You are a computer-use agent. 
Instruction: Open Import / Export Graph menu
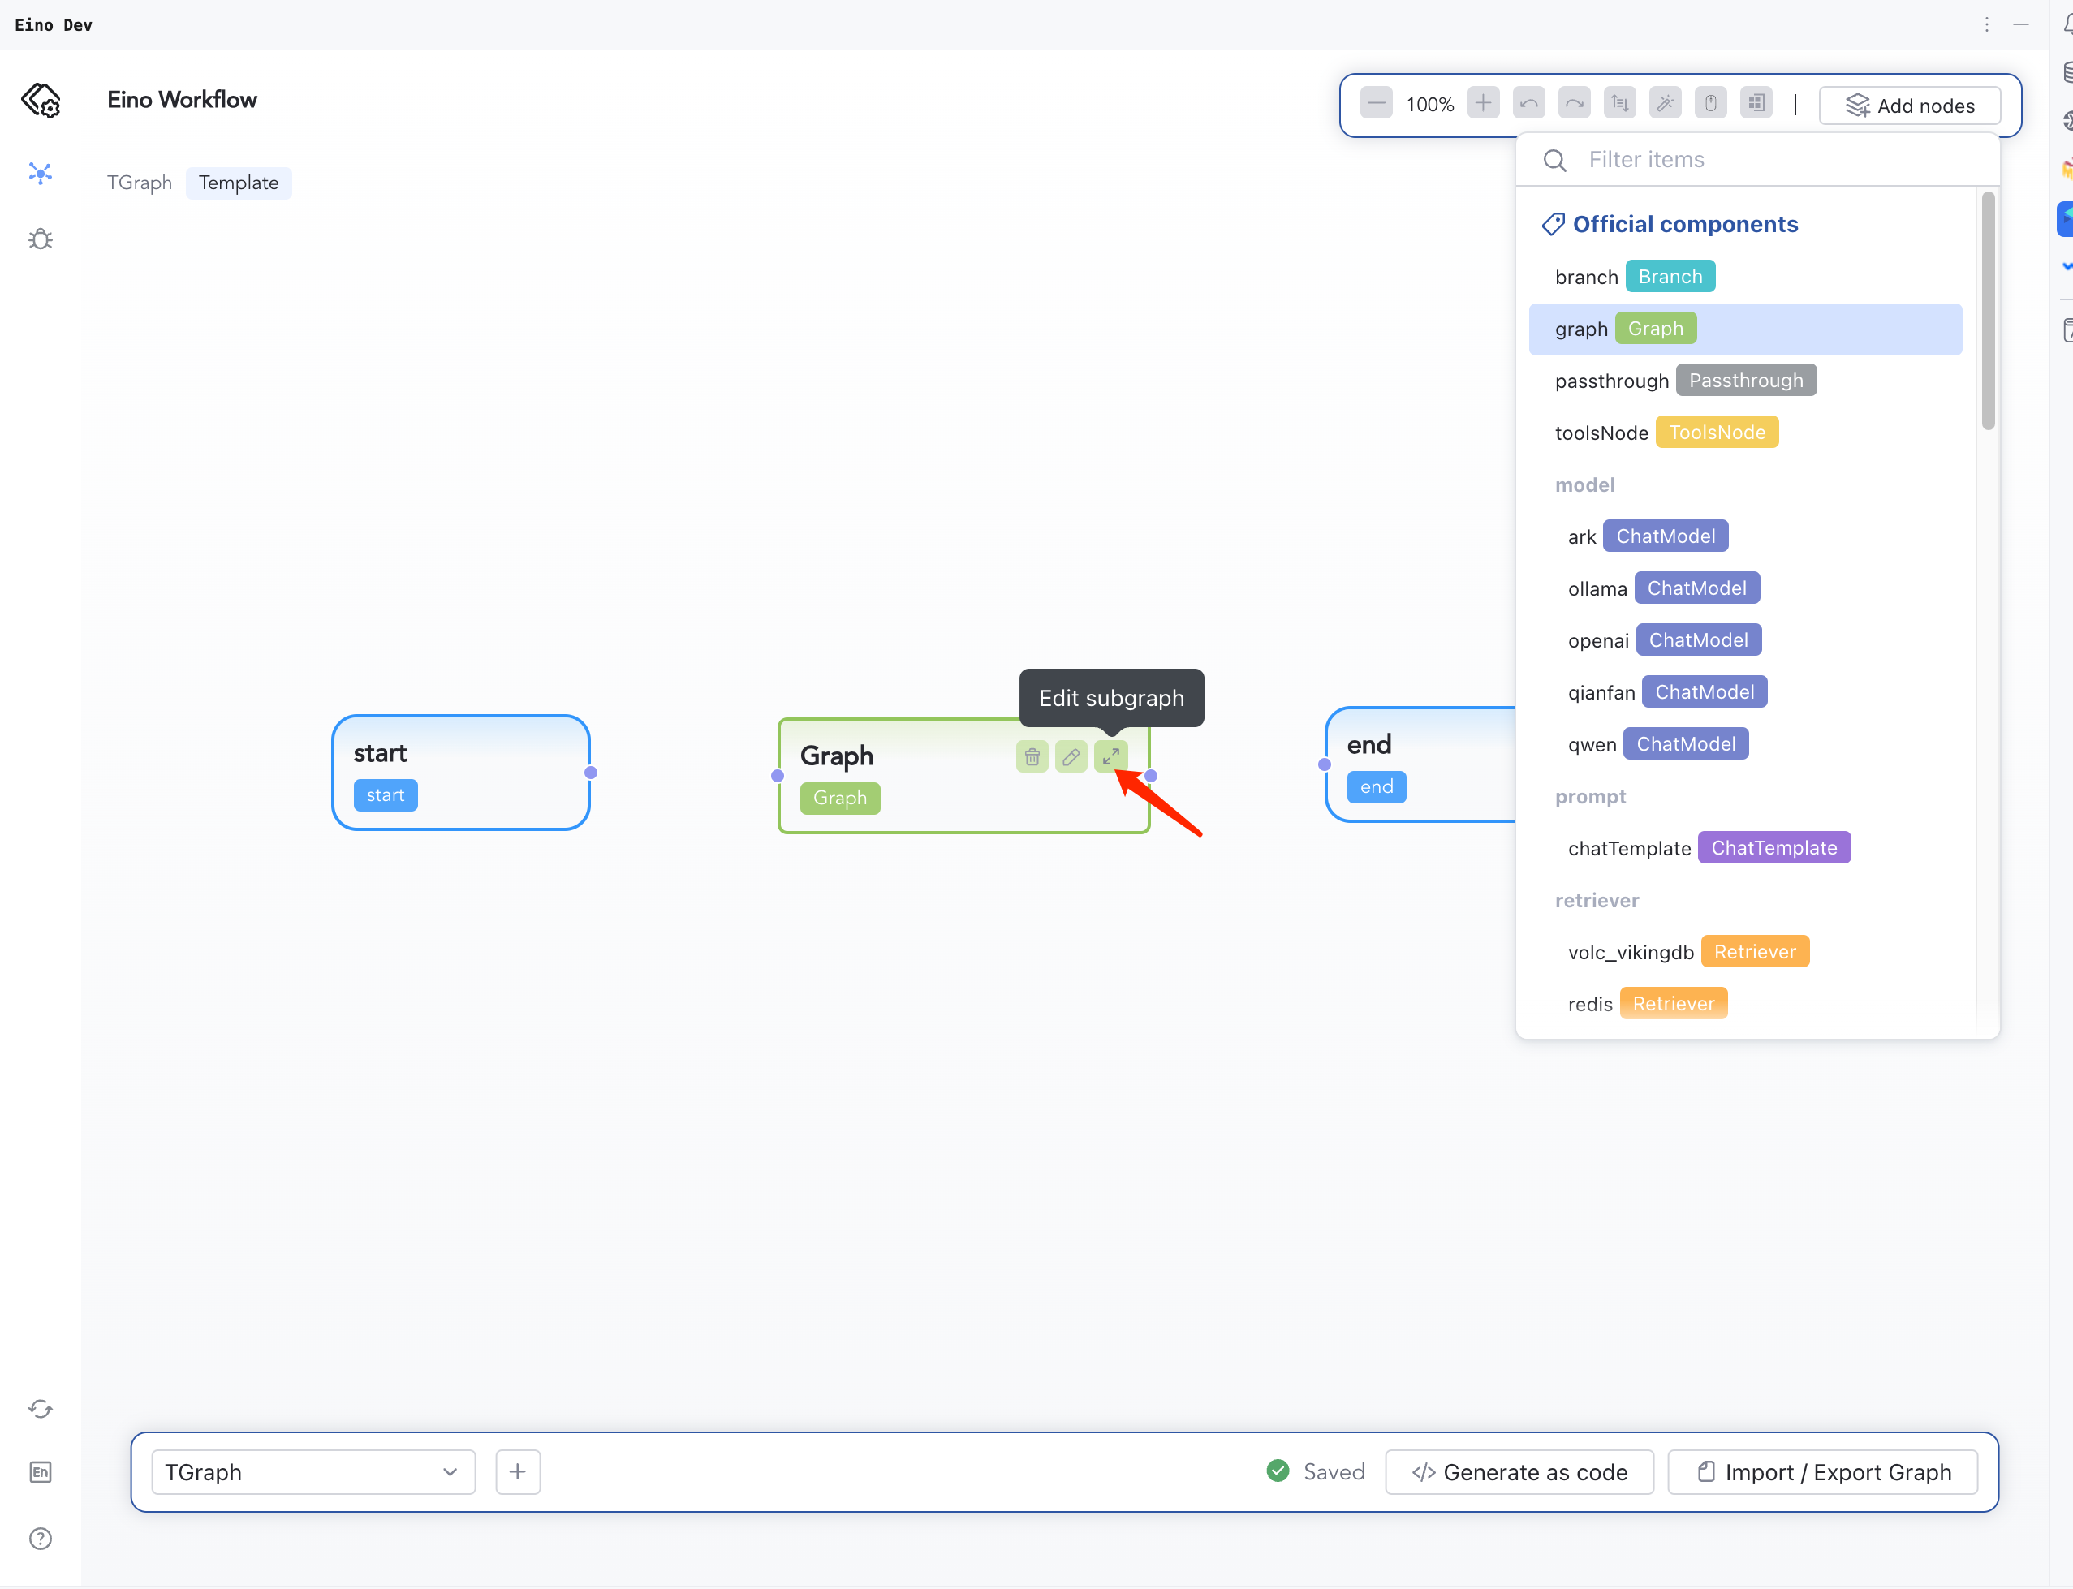[x=1822, y=1473]
